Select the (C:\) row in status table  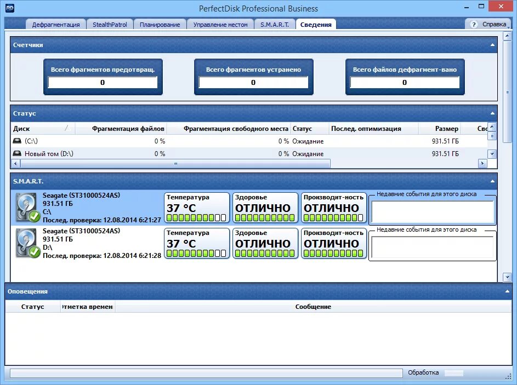tap(249, 141)
